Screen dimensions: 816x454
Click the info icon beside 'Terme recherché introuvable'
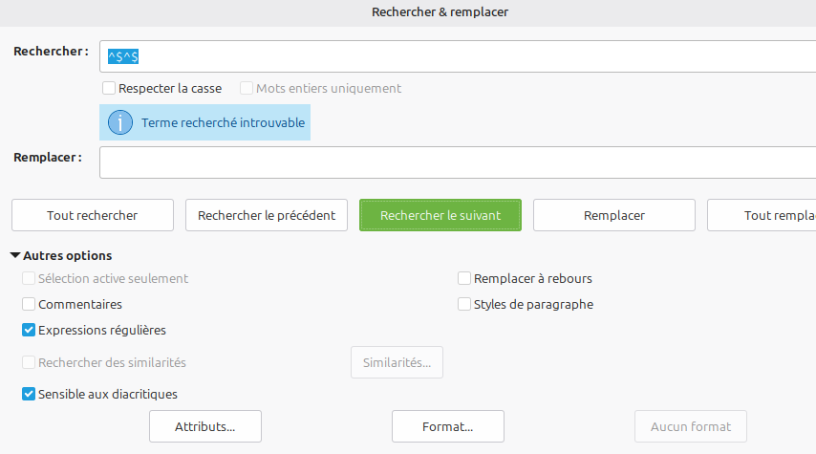(x=120, y=122)
